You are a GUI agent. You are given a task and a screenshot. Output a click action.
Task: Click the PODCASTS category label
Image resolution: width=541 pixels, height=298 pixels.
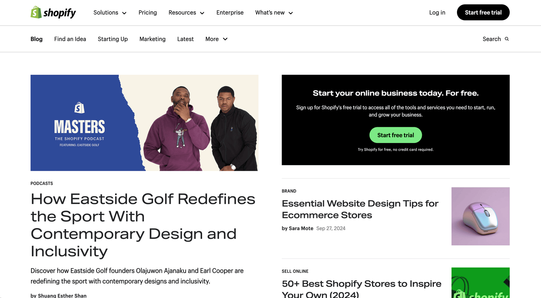(x=42, y=183)
